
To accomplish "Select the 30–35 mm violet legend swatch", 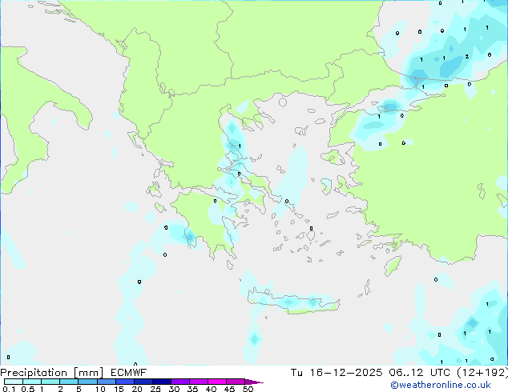I will (179, 382).
